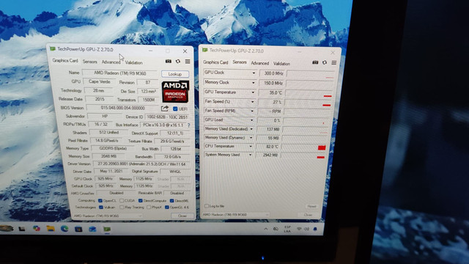Open Copilot from the taskbar
Viewport: 469px width, 264px height.
[x=37, y=228]
